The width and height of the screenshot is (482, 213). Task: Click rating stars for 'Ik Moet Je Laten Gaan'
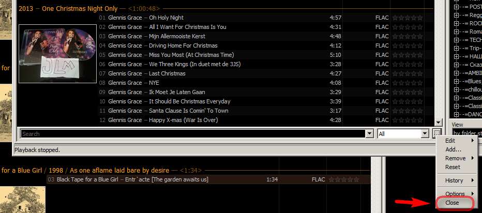(408, 92)
